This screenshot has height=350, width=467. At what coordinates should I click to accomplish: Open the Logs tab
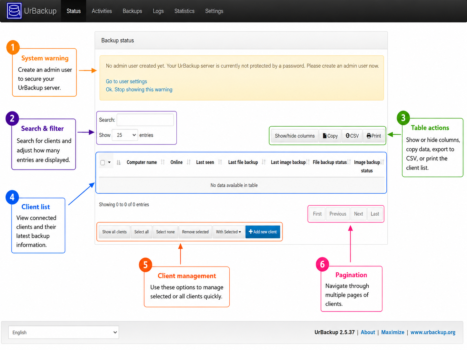(158, 11)
